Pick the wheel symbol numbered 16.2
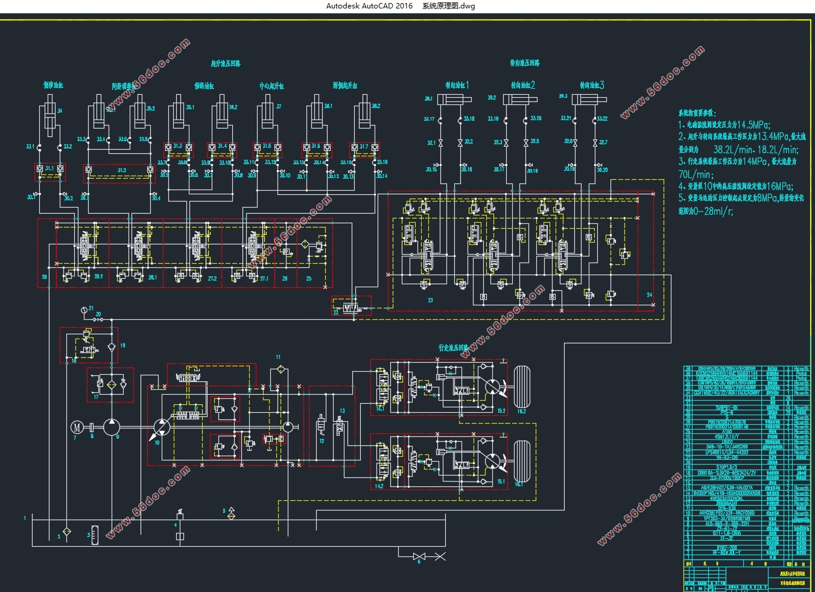This screenshot has height=592, width=815. pos(521,386)
